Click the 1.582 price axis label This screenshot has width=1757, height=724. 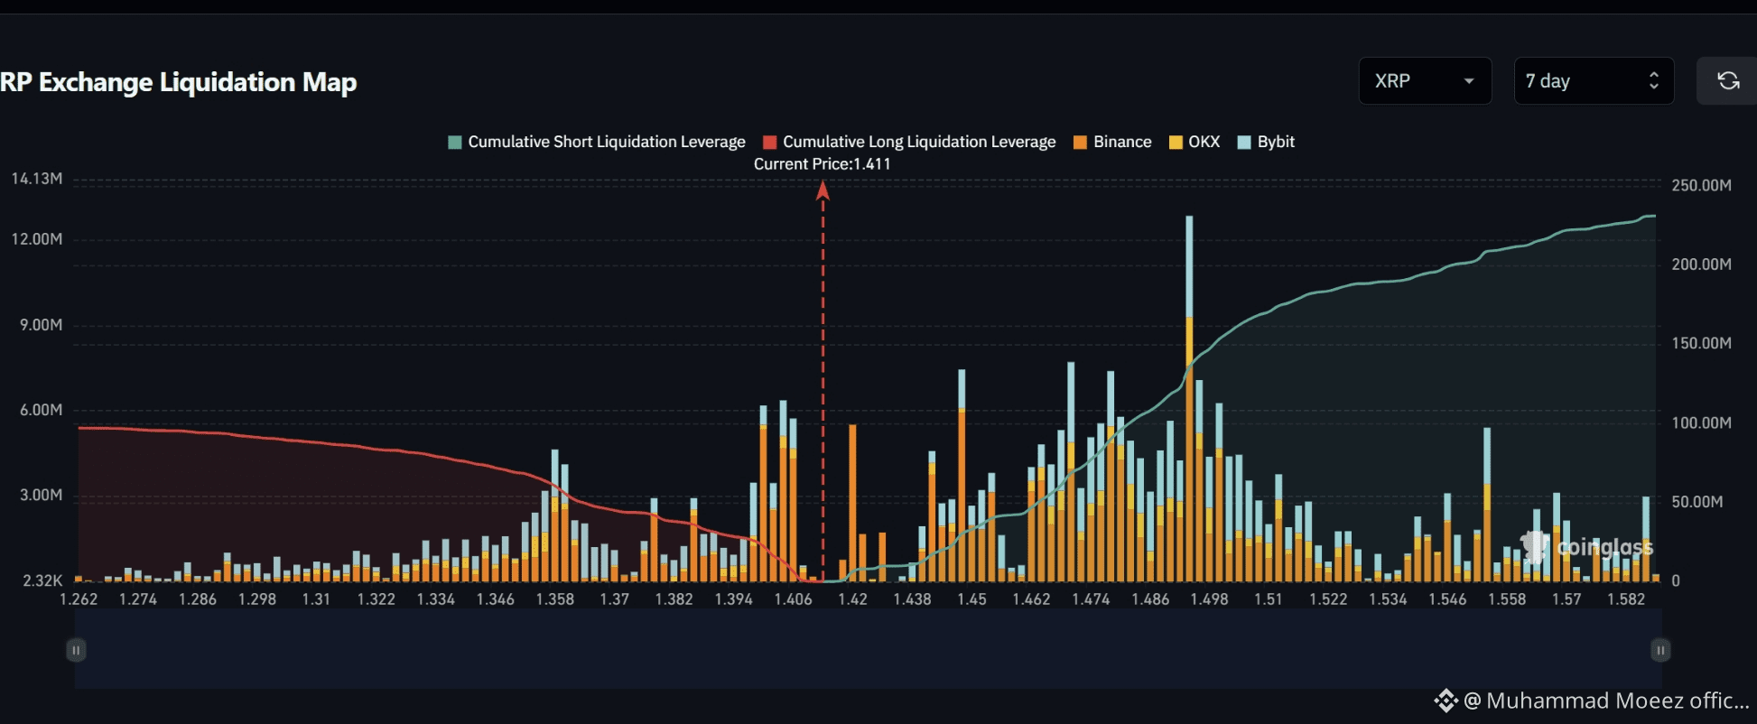pyautogui.click(x=1627, y=599)
